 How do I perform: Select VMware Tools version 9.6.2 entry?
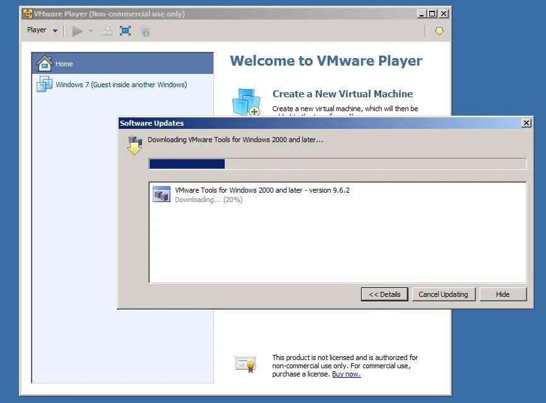click(338, 195)
